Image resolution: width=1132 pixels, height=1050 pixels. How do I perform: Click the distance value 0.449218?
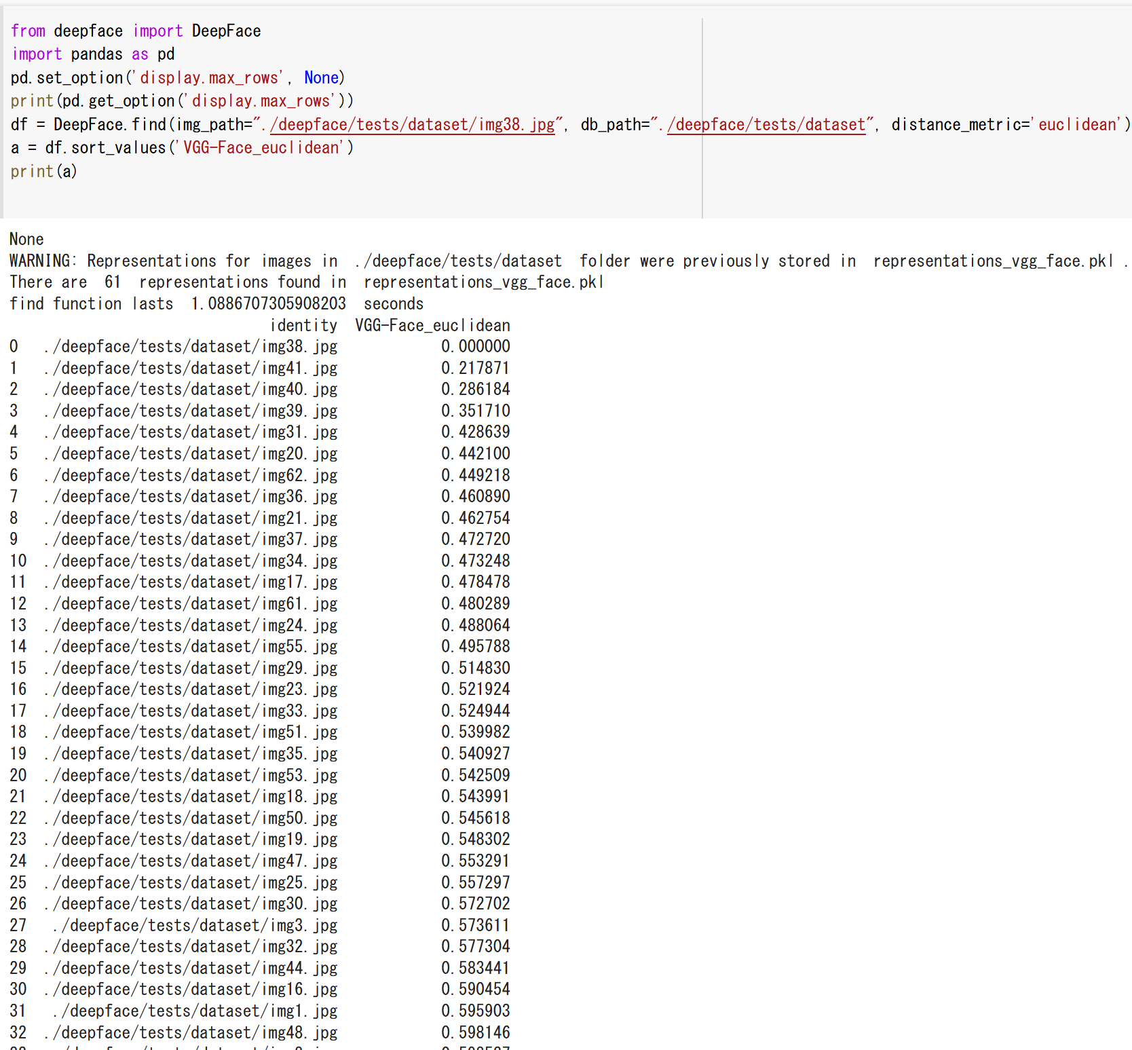[x=476, y=476]
